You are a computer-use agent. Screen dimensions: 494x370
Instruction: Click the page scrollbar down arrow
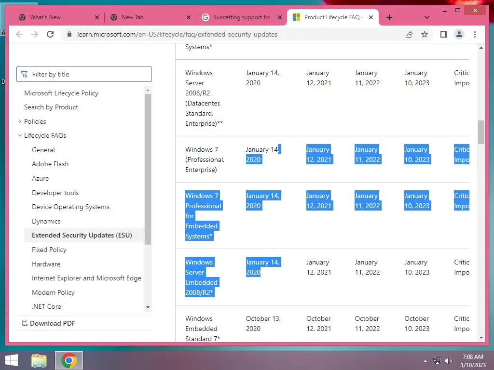(481, 338)
